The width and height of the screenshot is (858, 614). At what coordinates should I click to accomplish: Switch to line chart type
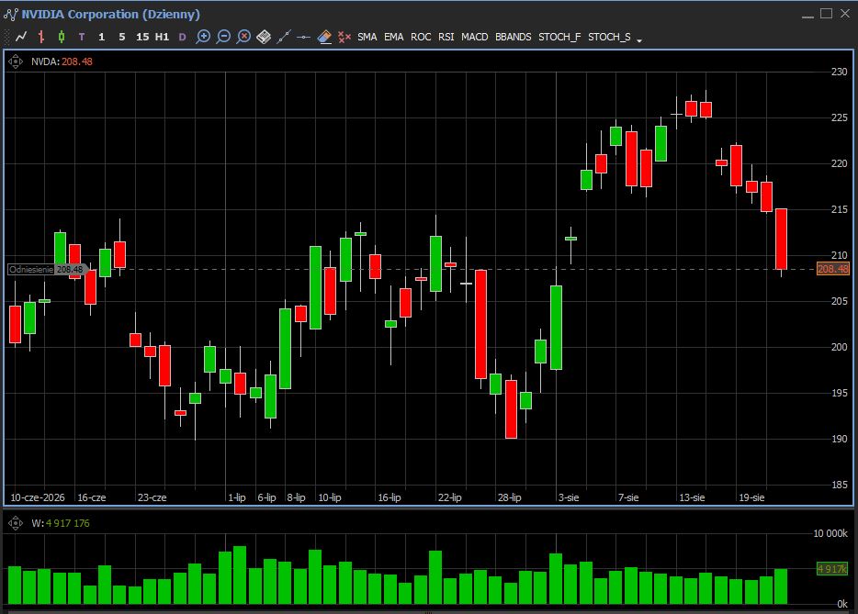pyautogui.click(x=21, y=37)
